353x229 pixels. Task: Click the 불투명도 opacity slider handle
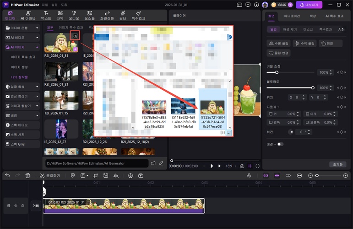[313, 87]
